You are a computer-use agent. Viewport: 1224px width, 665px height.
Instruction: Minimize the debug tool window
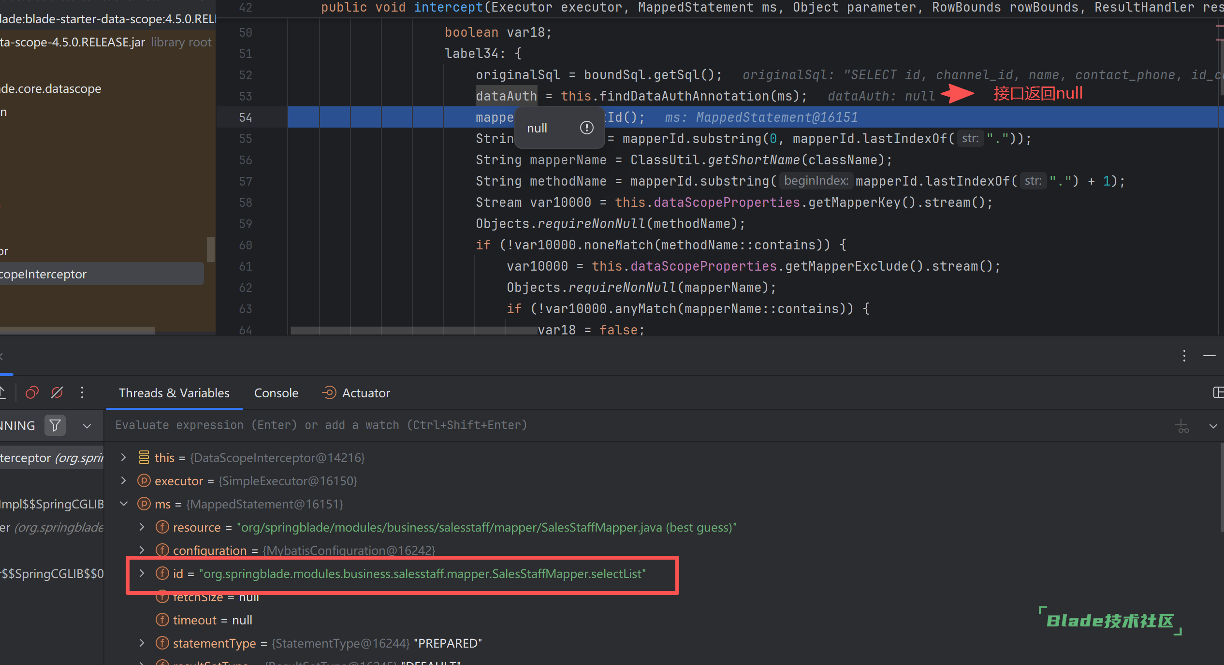[1209, 356]
